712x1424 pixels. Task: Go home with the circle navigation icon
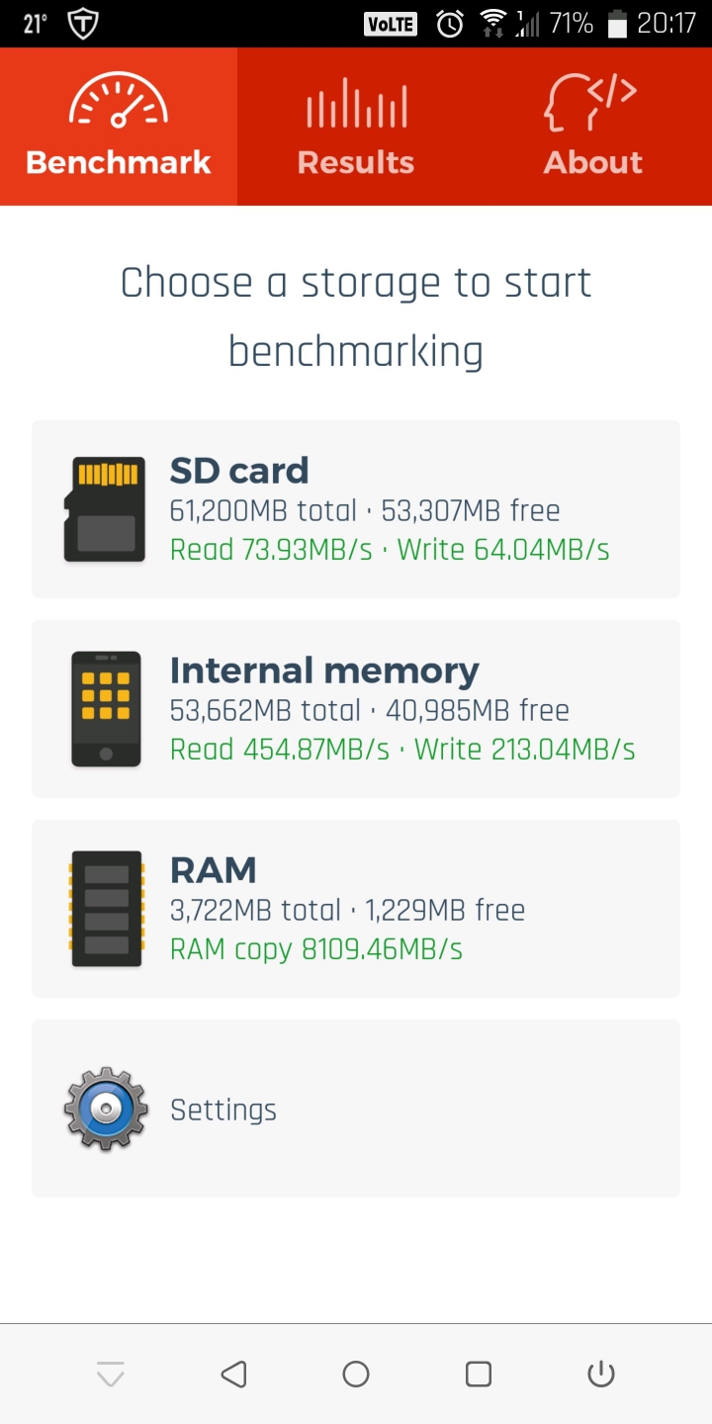(356, 1374)
